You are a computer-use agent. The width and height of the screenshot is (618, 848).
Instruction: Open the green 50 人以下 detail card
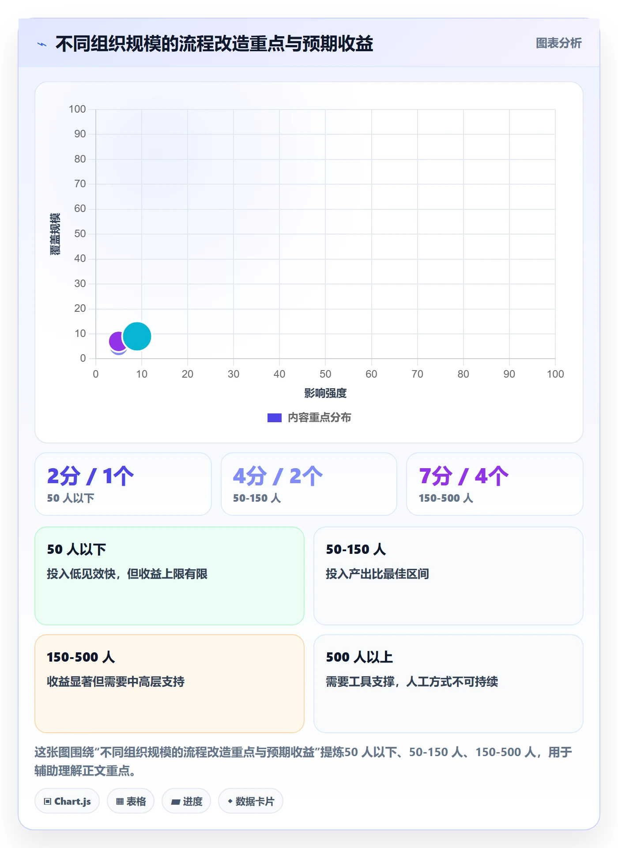pyautogui.click(x=170, y=576)
